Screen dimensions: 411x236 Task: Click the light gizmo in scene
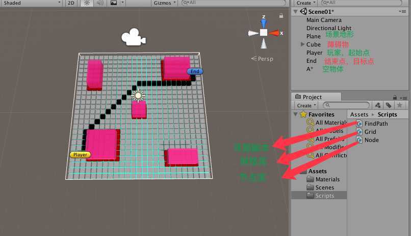click(138, 95)
